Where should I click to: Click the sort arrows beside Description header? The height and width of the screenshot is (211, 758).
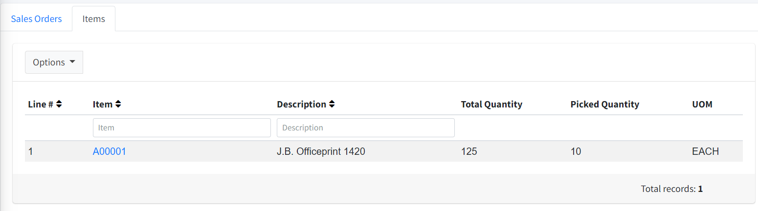332,104
